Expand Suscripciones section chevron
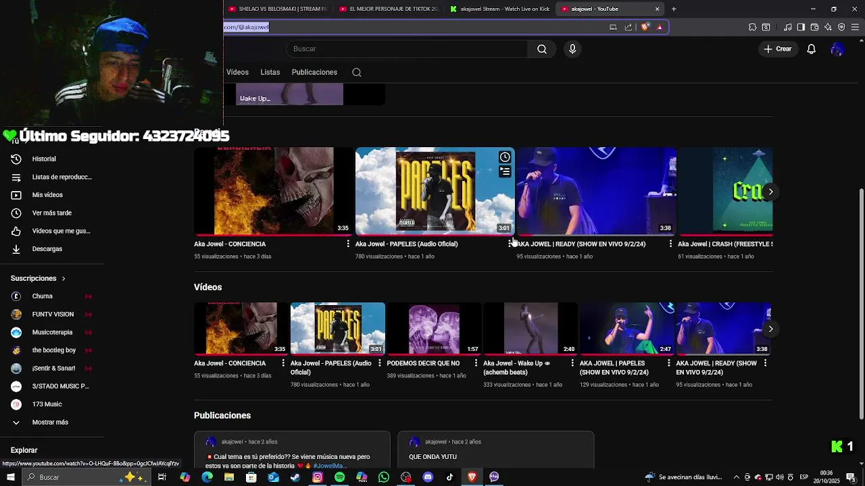Screen dimensions: 865x486 (x=64, y=279)
